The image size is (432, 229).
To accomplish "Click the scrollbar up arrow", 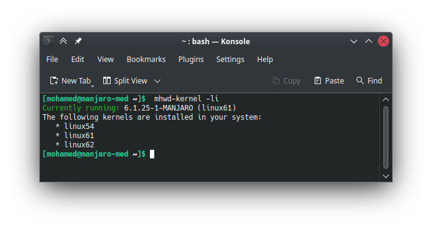I will click(386, 99).
